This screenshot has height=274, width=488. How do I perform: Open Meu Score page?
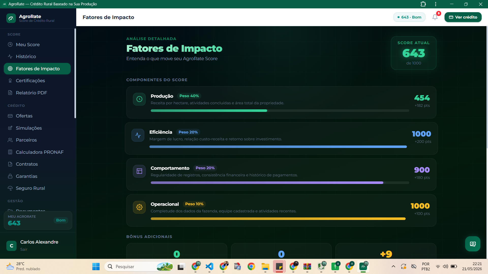coord(37,45)
